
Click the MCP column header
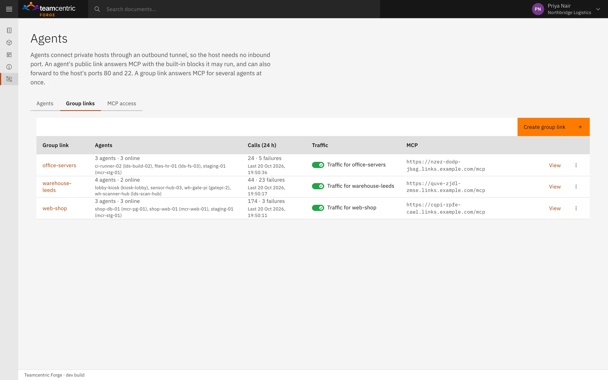pyautogui.click(x=412, y=145)
